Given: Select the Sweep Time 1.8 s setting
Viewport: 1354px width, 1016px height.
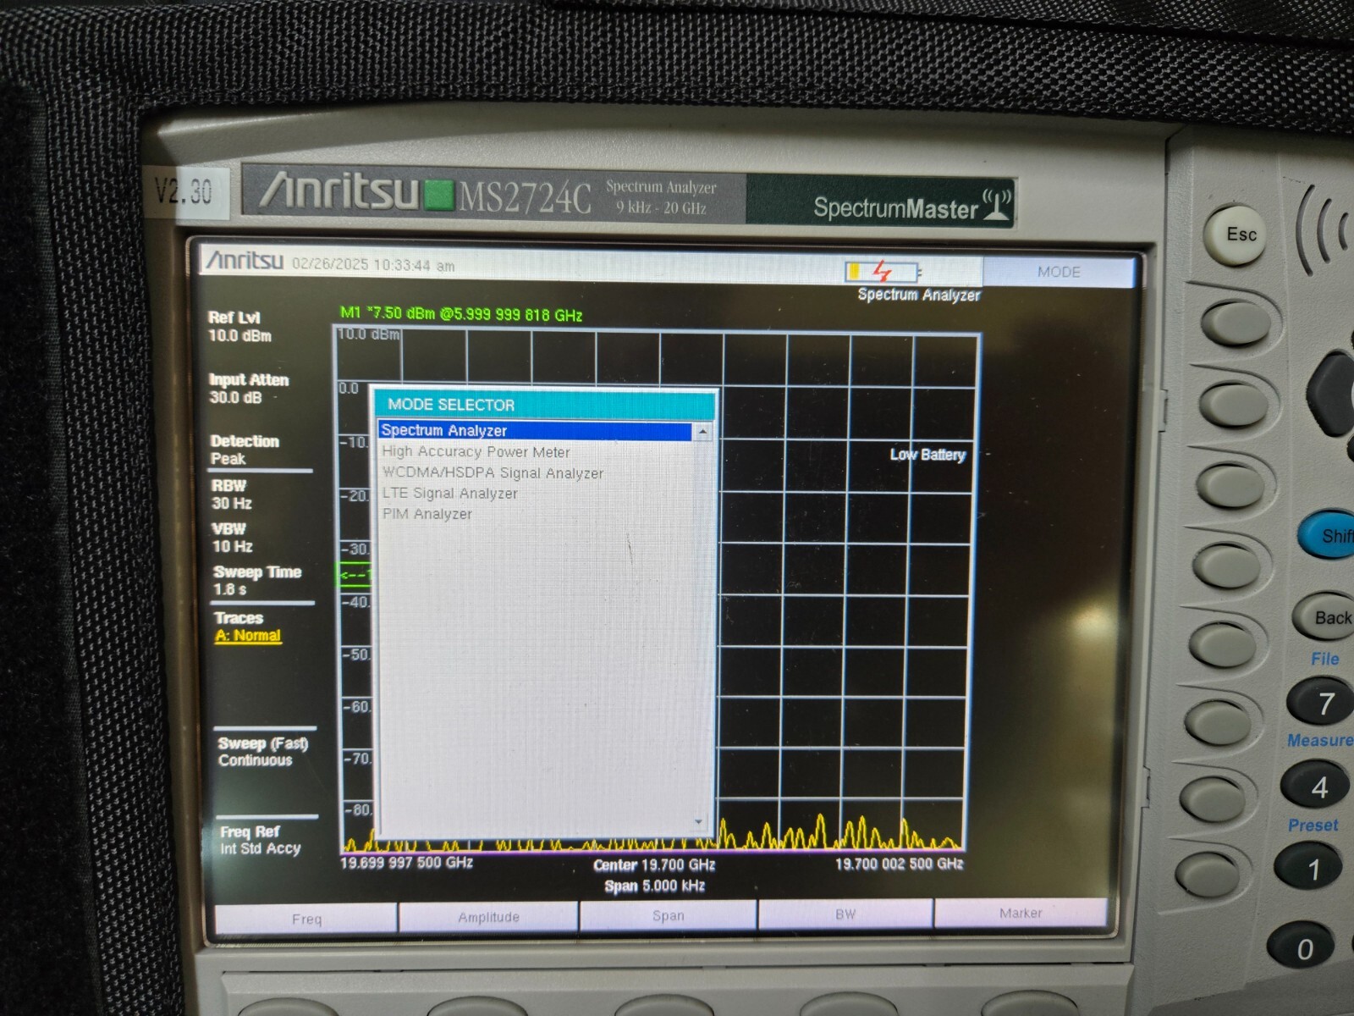Looking at the screenshot, I should click(x=257, y=581).
